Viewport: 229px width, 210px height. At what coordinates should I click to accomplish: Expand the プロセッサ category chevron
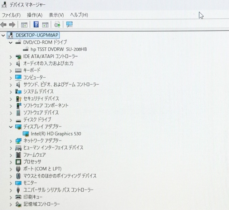(10, 162)
